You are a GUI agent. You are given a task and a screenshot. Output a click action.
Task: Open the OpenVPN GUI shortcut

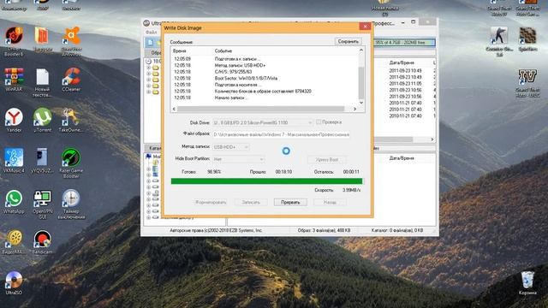coord(42,203)
